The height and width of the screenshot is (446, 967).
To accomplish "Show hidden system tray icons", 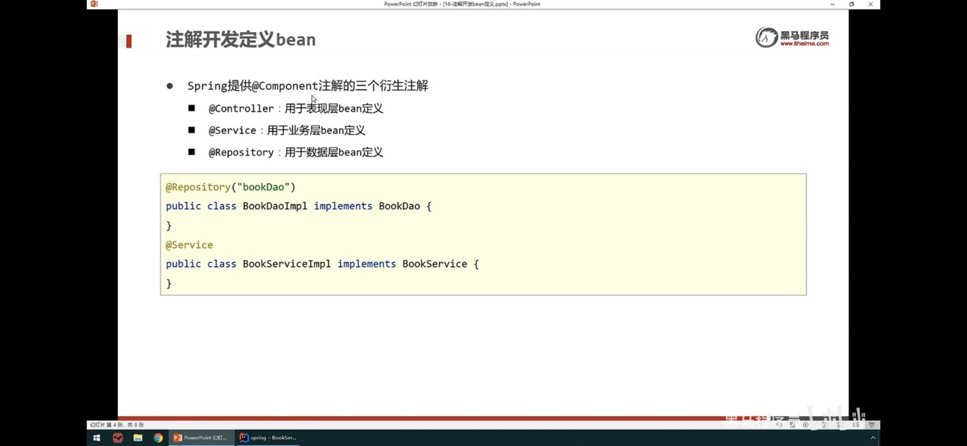I will [873, 438].
